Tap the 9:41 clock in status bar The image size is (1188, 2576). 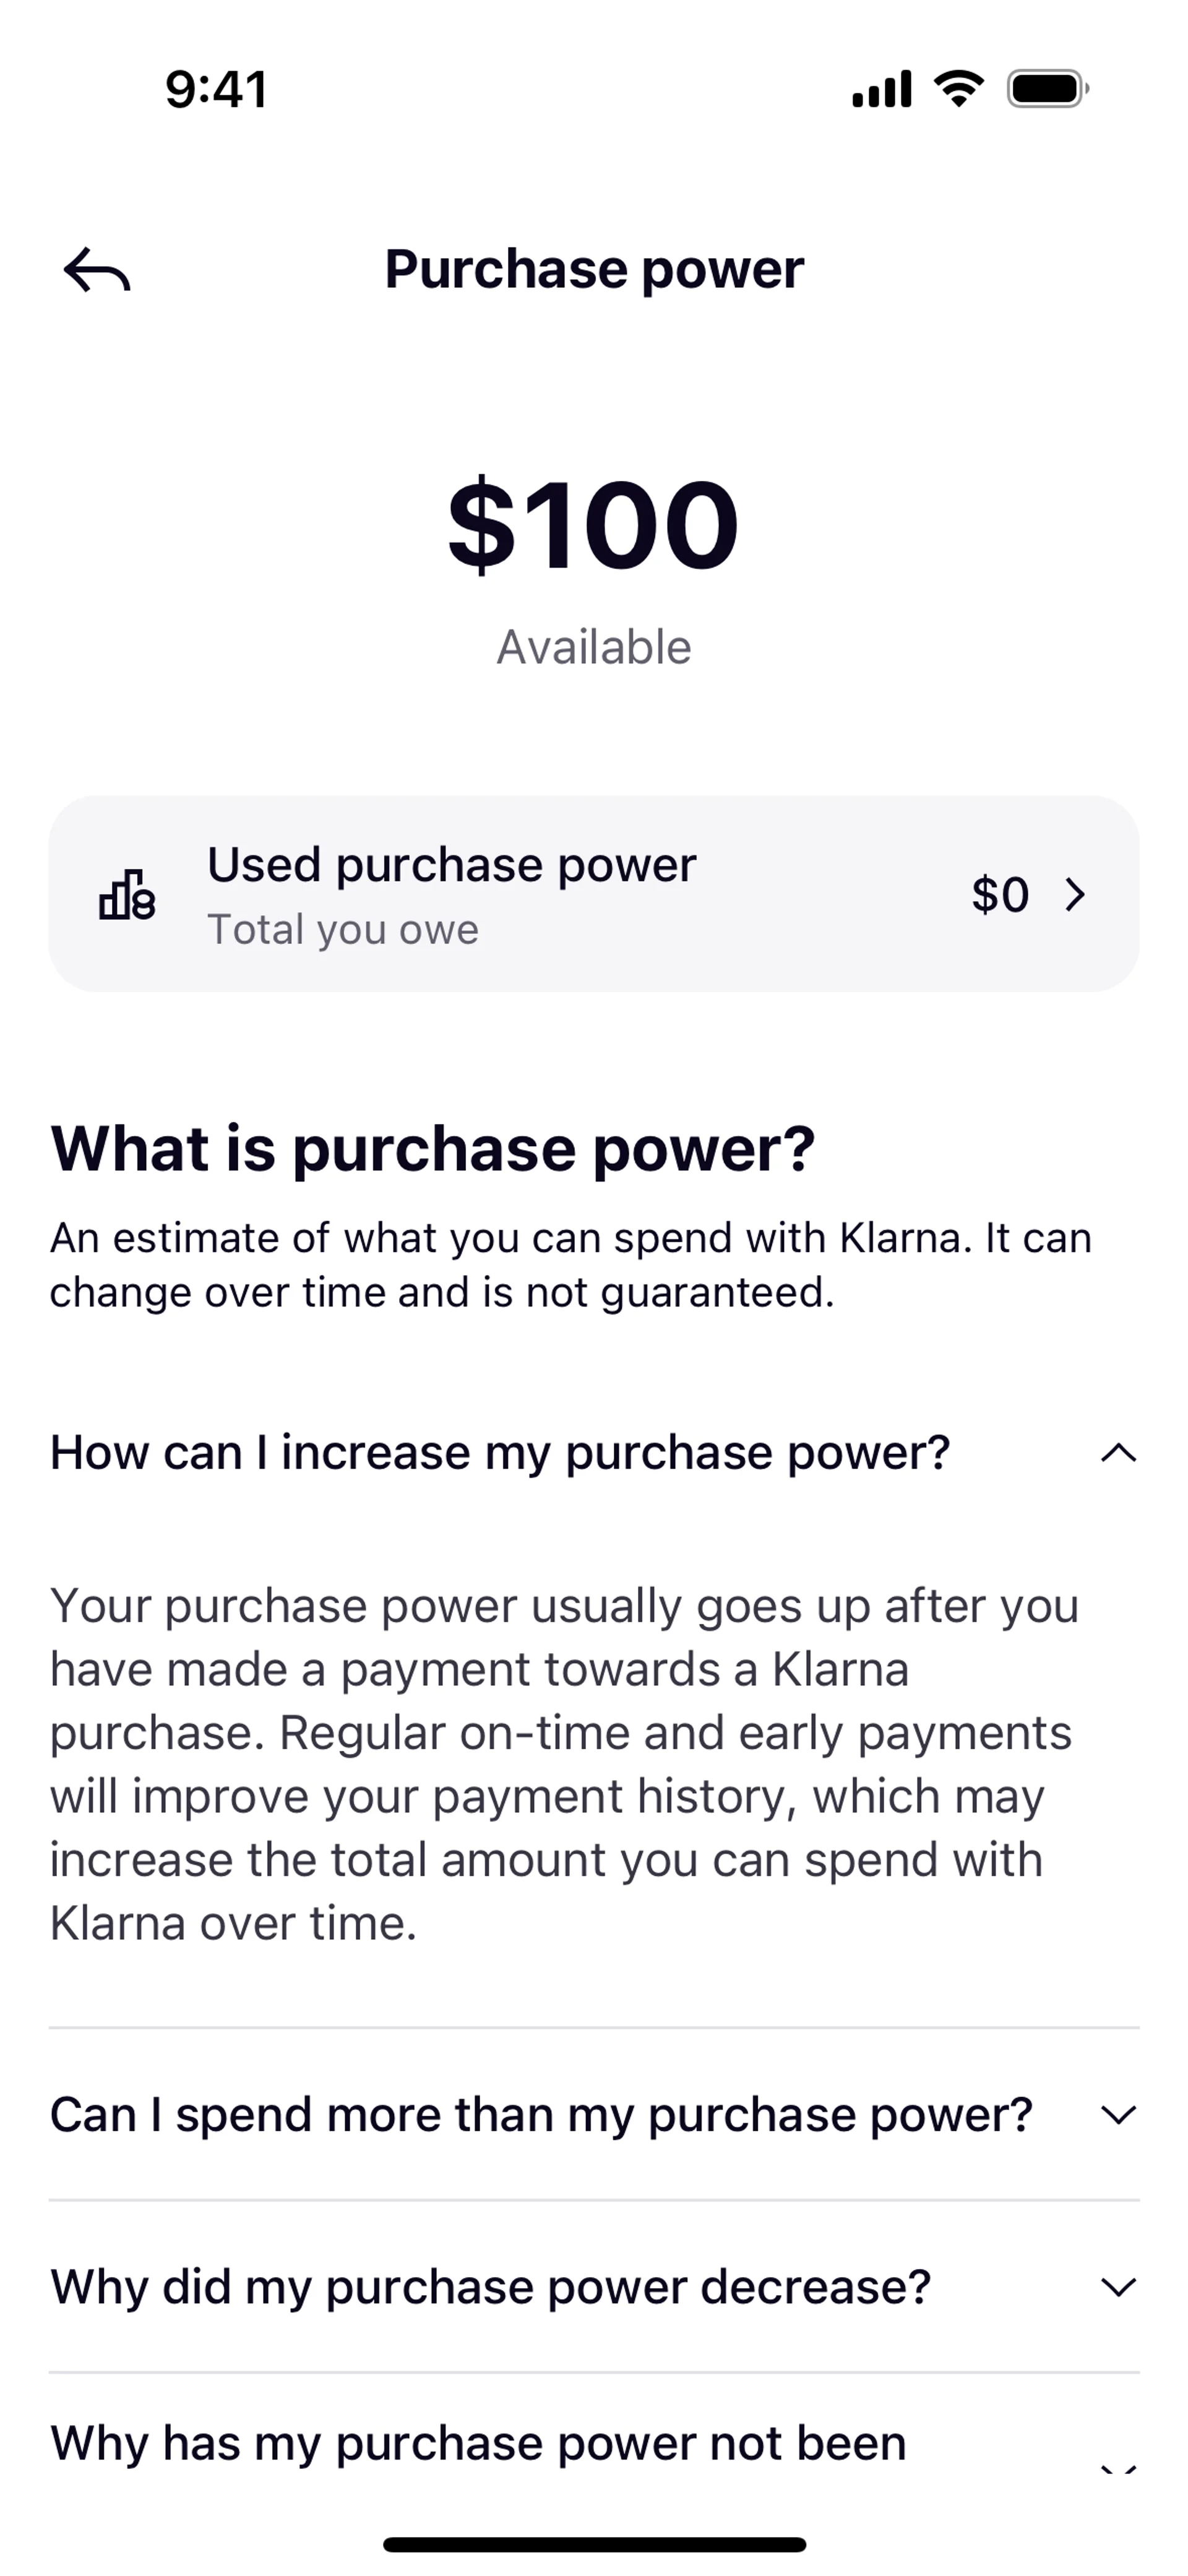(217, 89)
